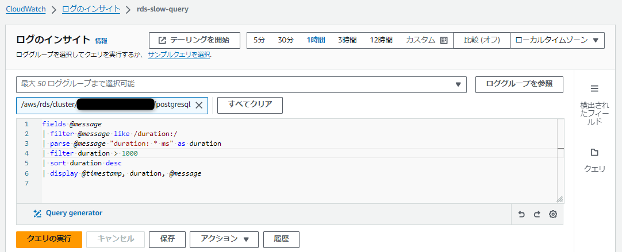Open the サンプルクエリを選択 link

[179, 55]
